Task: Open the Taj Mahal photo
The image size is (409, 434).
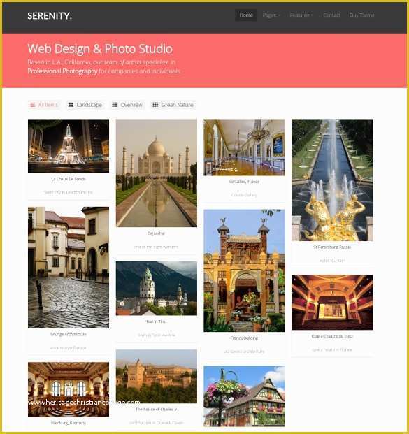Action: click(x=157, y=173)
